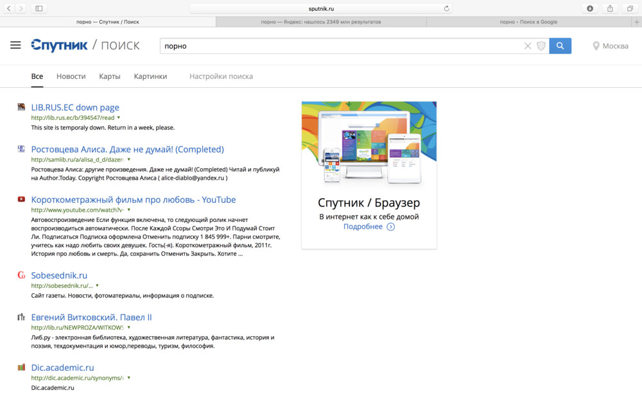
Task: Click the Спутник logo
Action: pyautogui.click(x=59, y=46)
